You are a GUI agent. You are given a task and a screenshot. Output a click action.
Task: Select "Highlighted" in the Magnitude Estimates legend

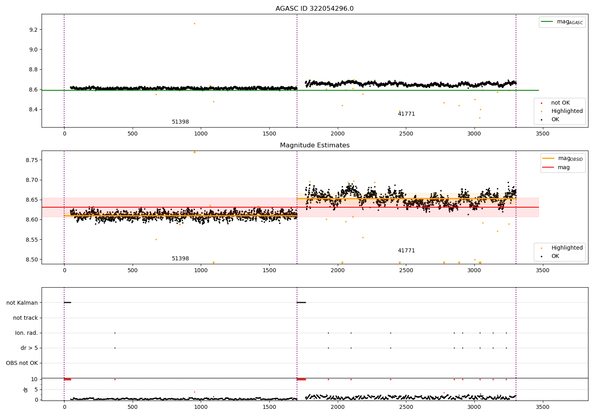567,248
